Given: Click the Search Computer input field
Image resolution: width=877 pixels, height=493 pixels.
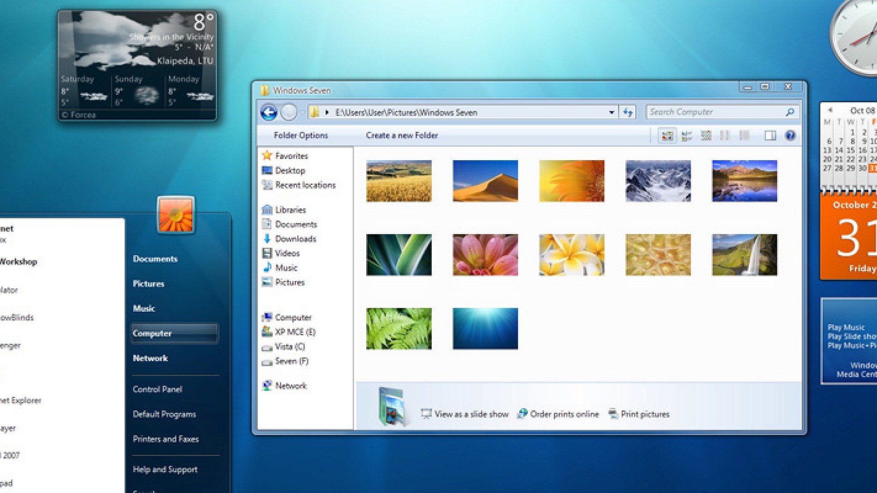Looking at the screenshot, I should coord(713,112).
